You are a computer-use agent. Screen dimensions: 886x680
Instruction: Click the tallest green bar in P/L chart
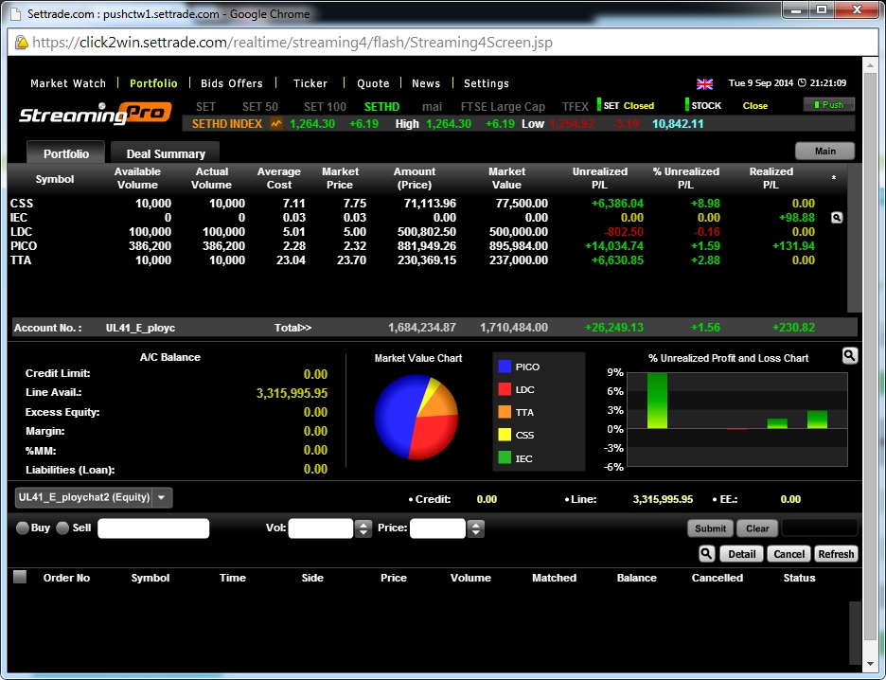click(657, 401)
